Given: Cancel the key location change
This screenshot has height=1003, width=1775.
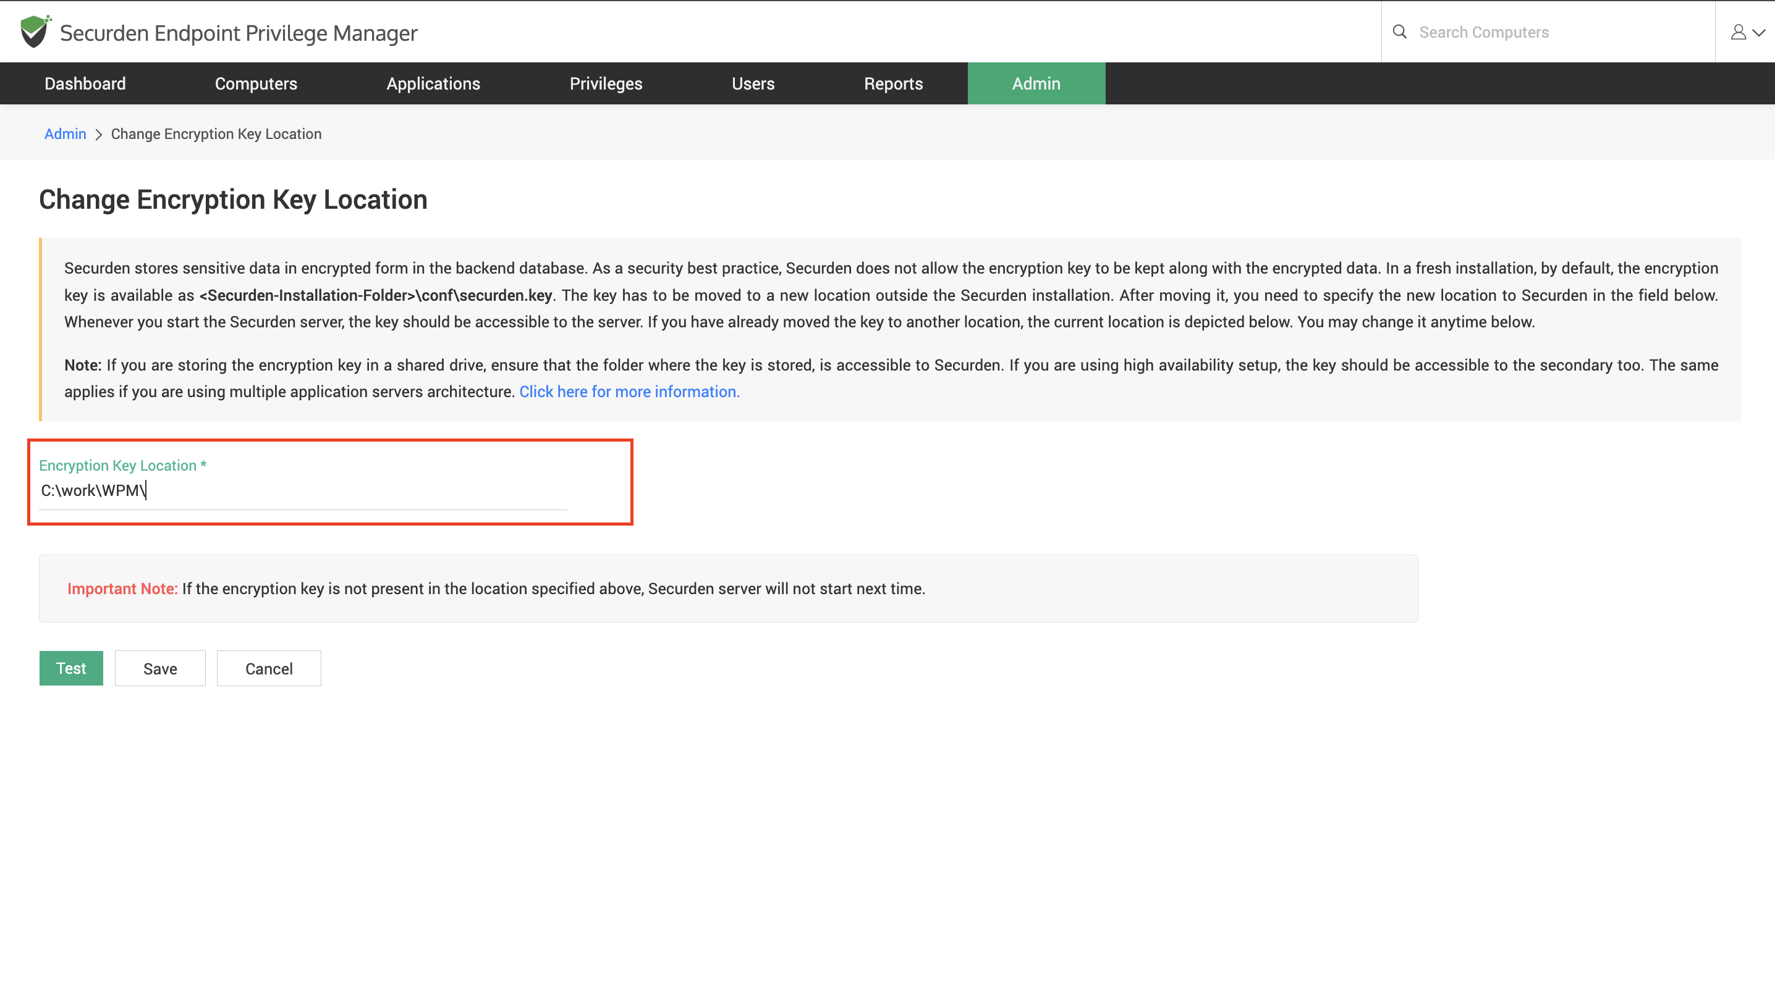Looking at the screenshot, I should 269,668.
